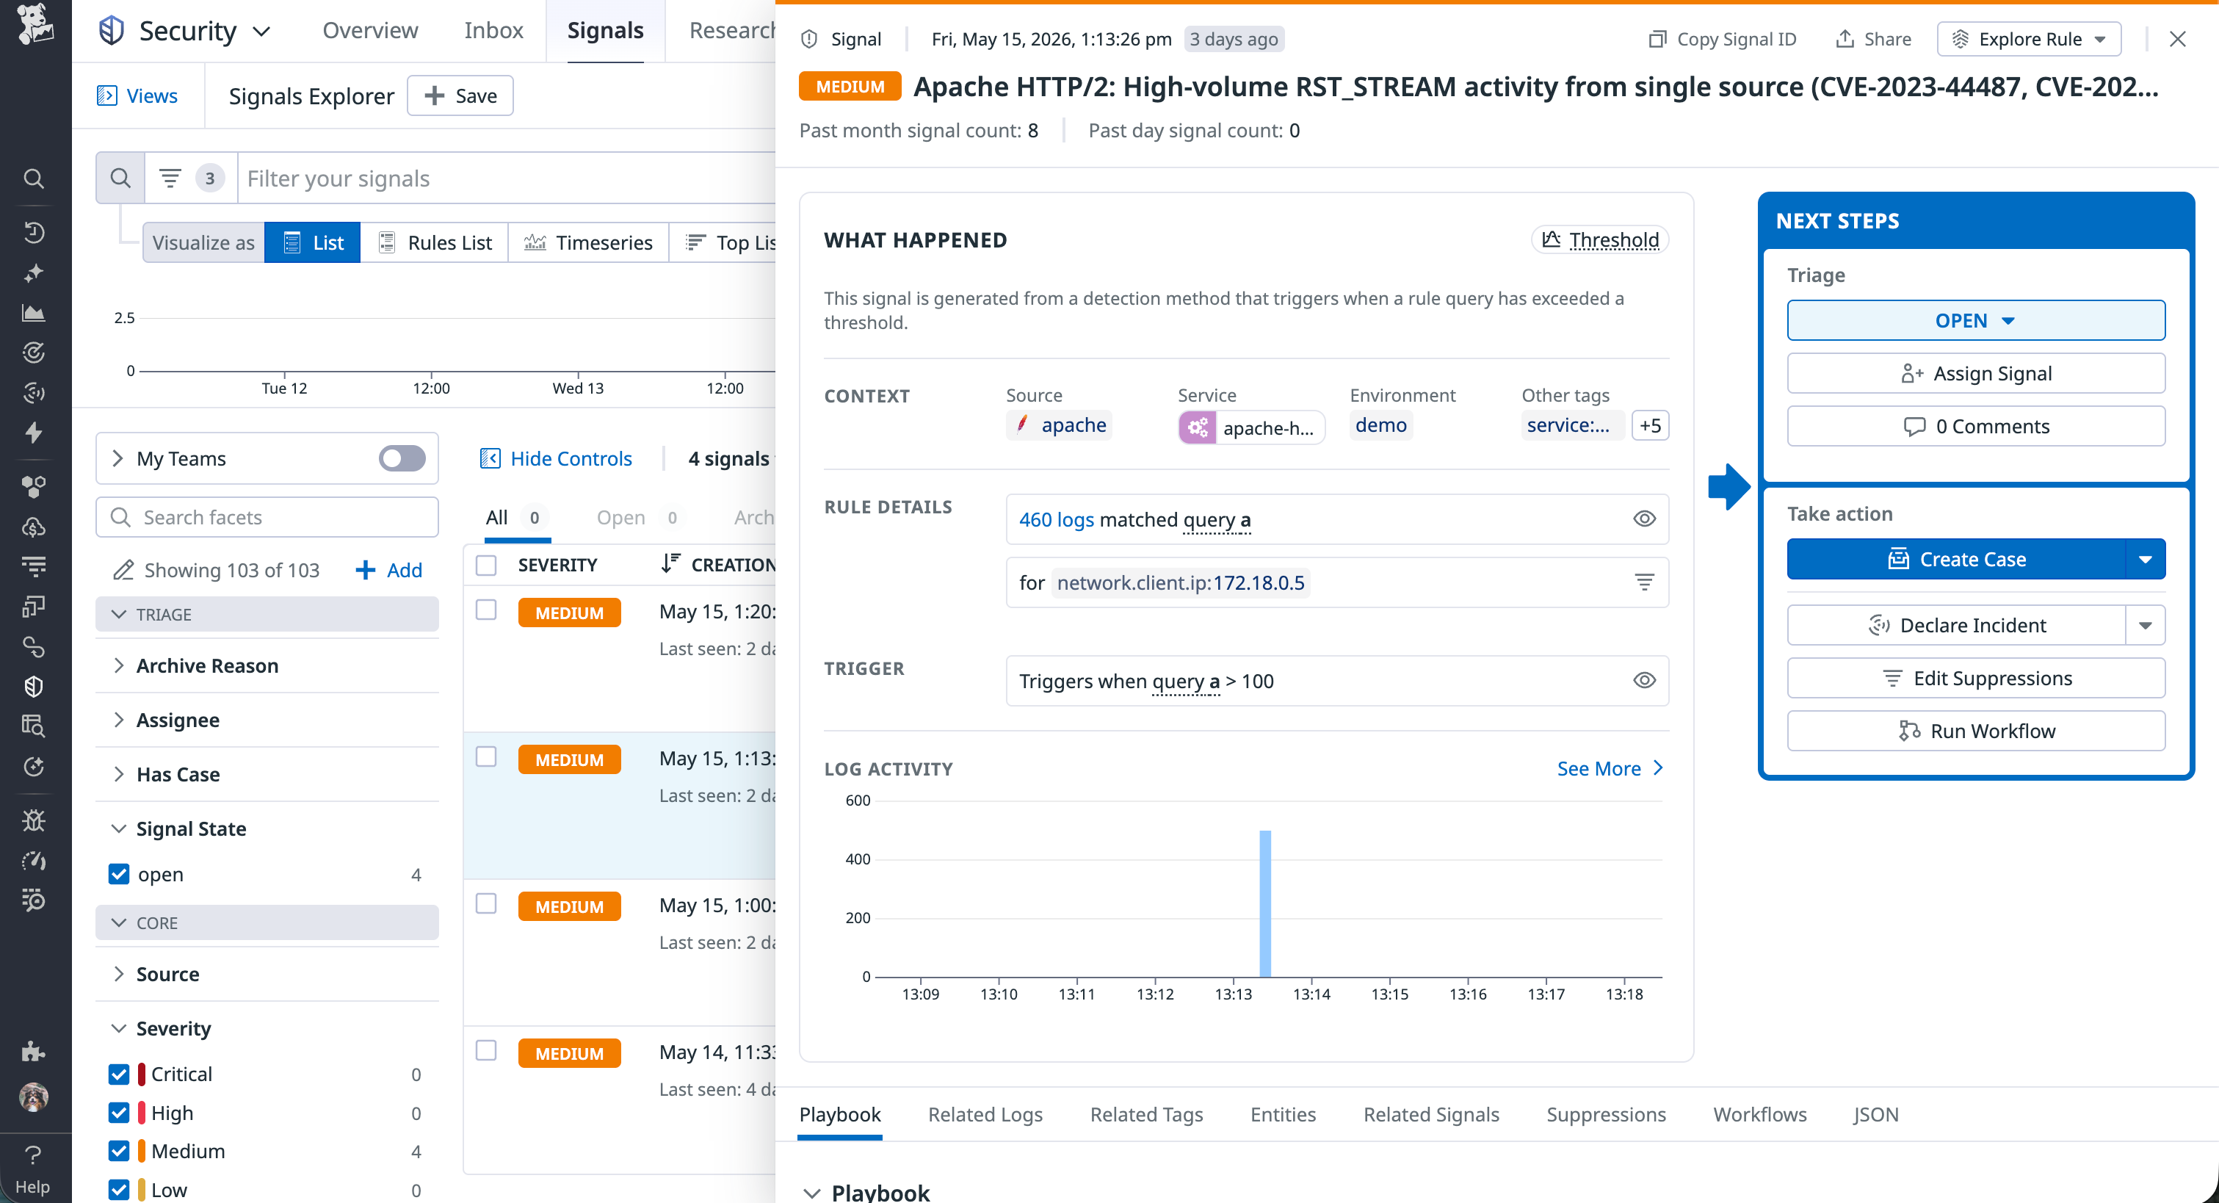Click the Search facets field
This screenshot has height=1203, width=2219.
[x=267, y=517]
